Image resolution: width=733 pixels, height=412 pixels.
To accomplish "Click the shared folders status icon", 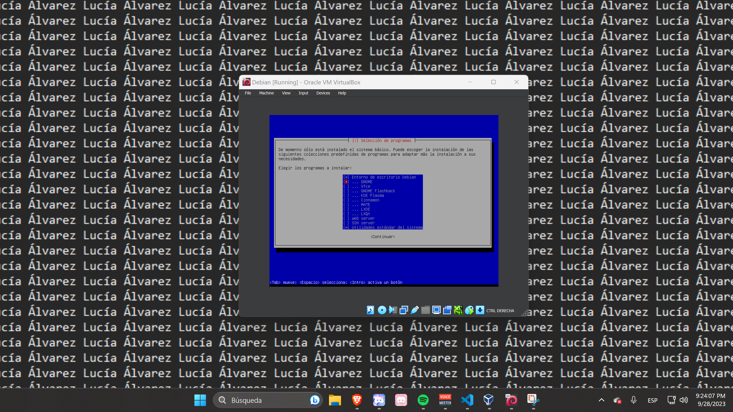I will [x=425, y=310].
